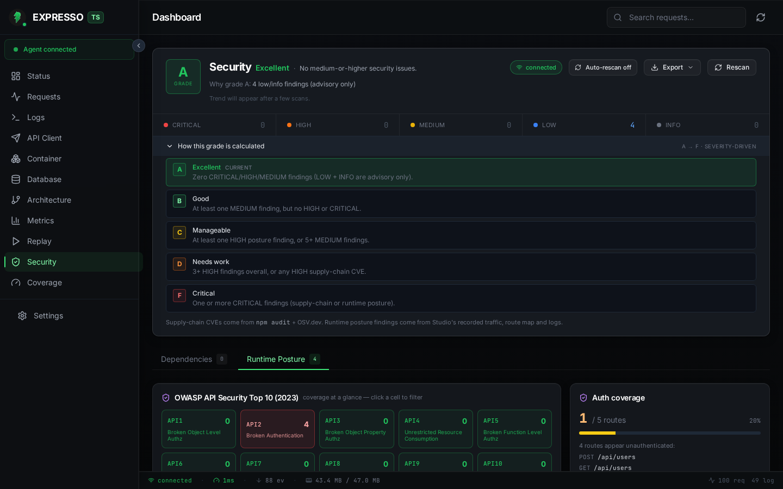Open Coverage via gauge icon
783x489 pixels.
click(x=16, y=283)
